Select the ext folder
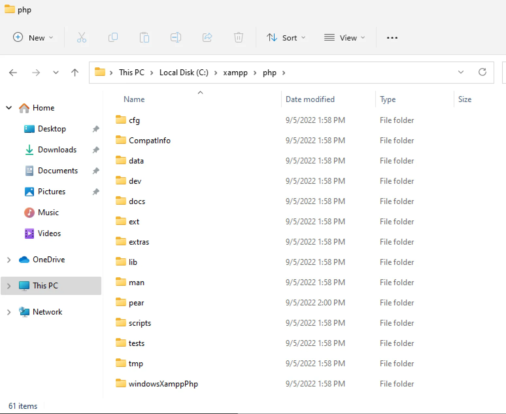 pos(134,222)
